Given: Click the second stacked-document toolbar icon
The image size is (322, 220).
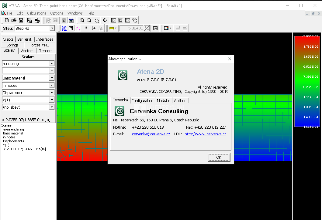Looking at the screenshot, I should click(37, 20).
